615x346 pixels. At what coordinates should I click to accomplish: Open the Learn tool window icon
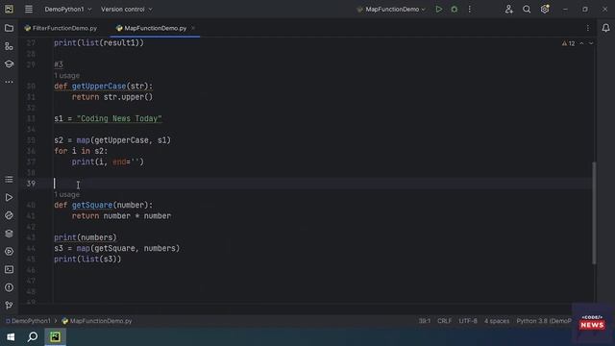[9, 64]
